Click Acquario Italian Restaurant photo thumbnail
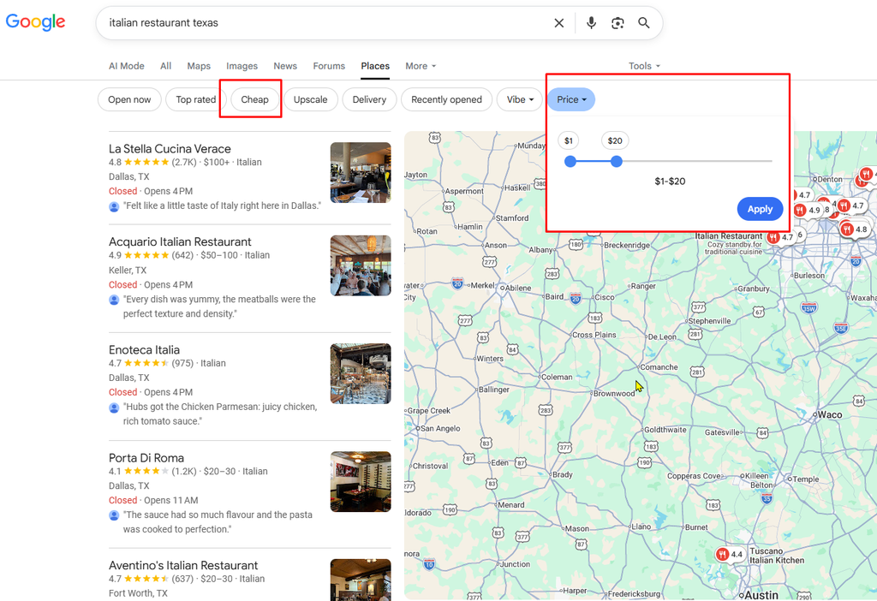 point(361,265)
